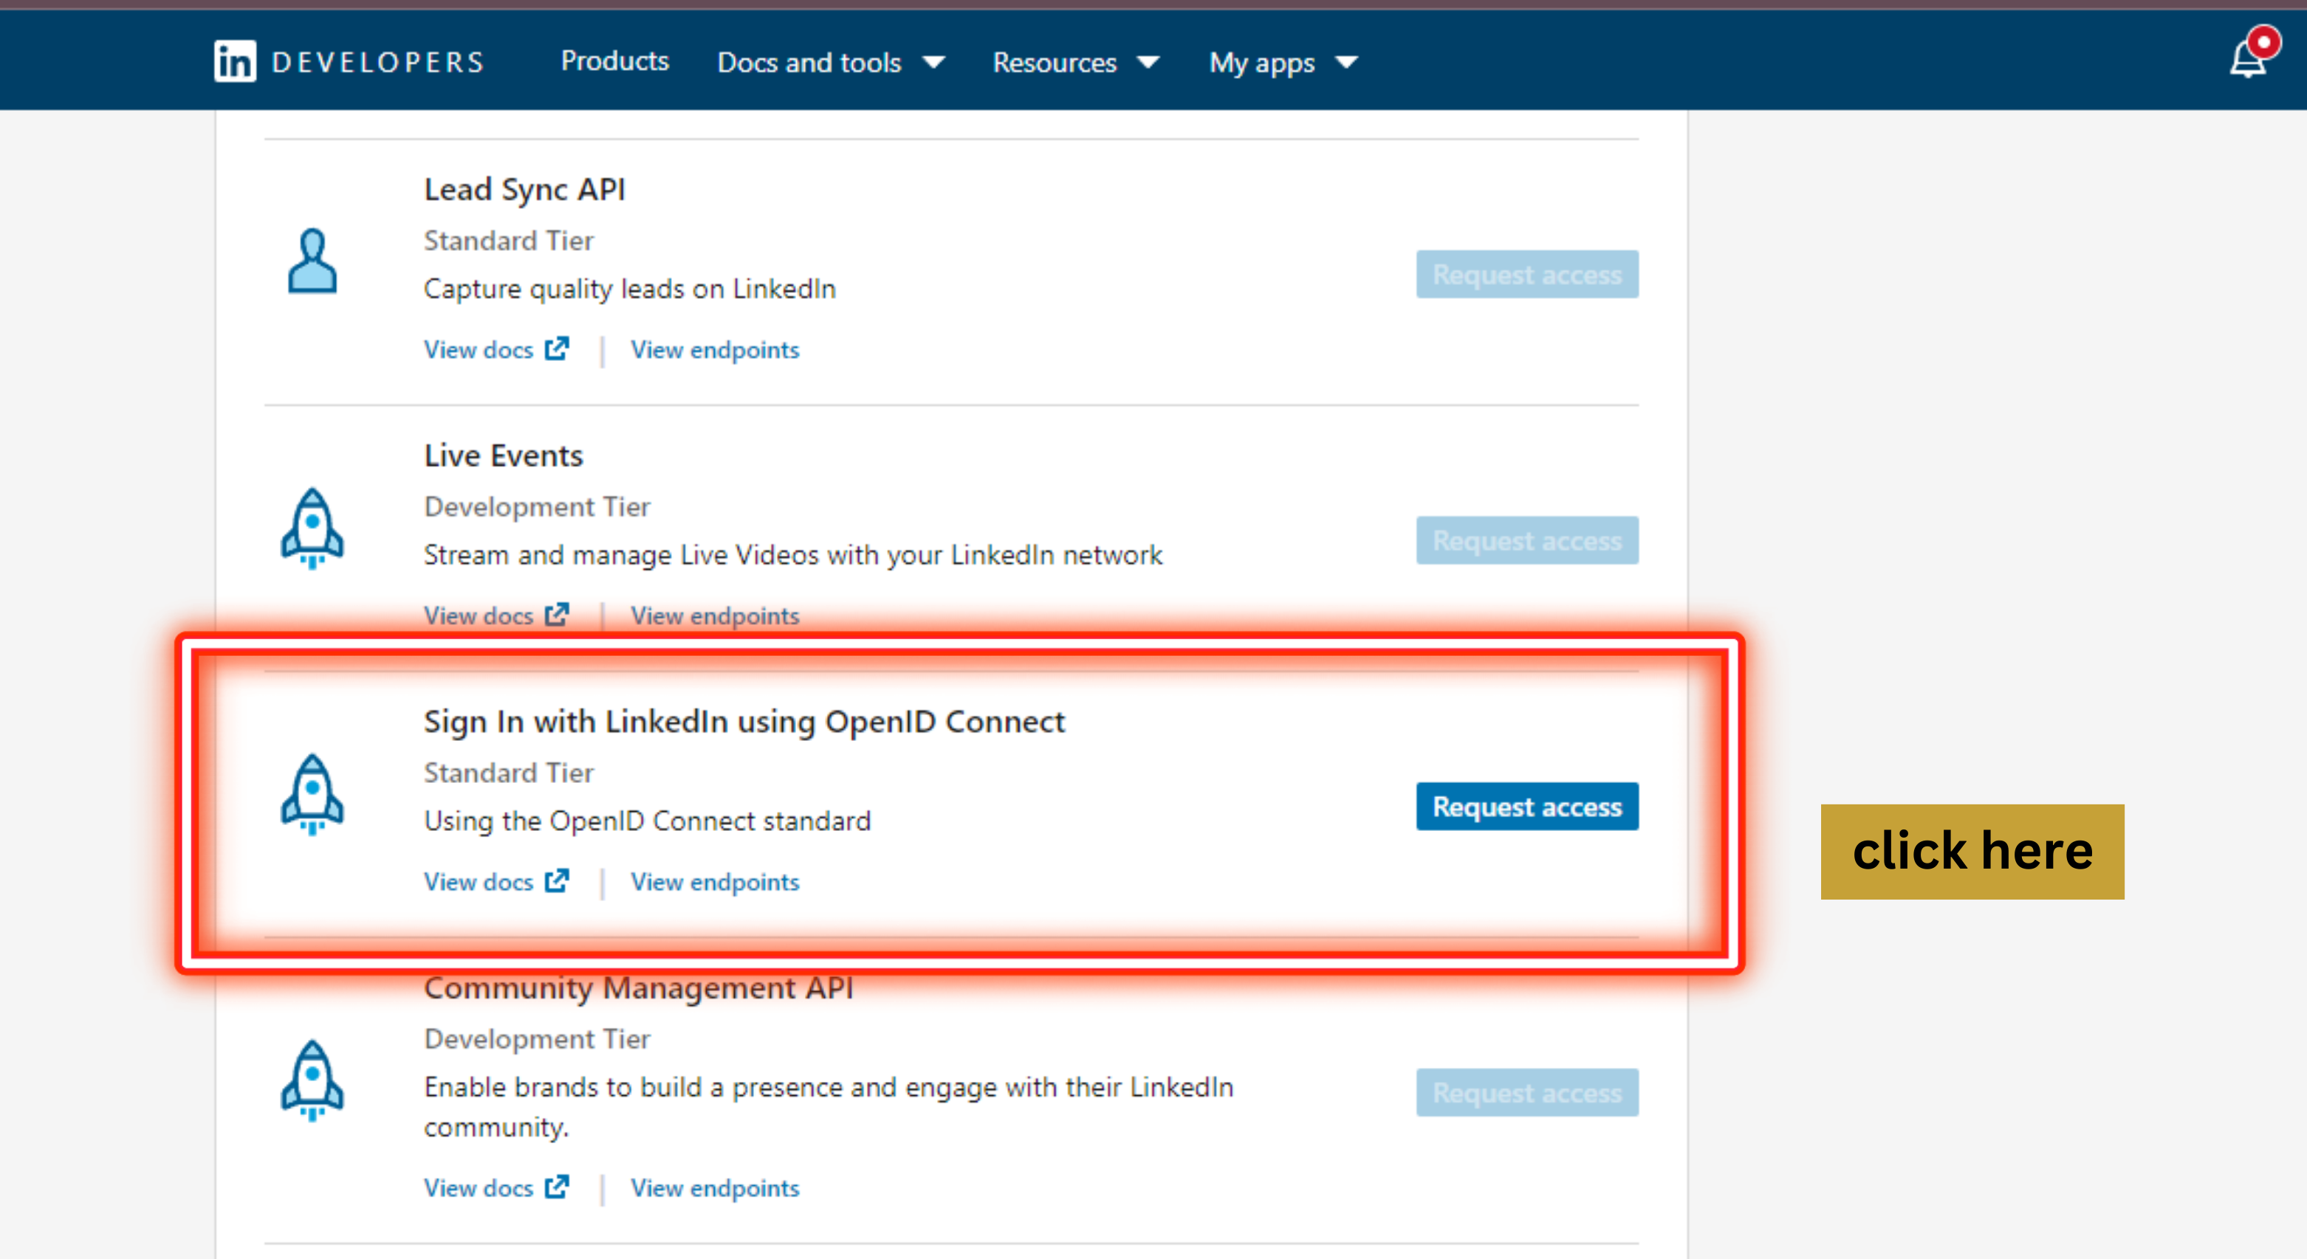Click the LinkedIn logo icon

click(235, 61)
